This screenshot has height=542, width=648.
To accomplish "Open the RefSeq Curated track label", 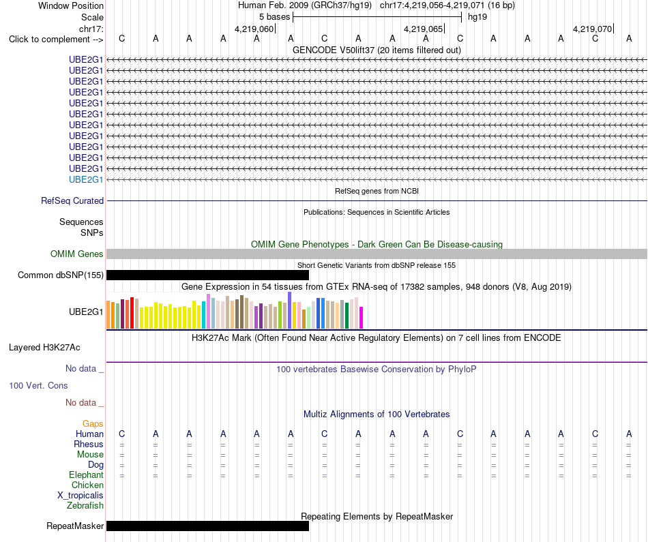I will pyautogui.click(x=72, y=200).
